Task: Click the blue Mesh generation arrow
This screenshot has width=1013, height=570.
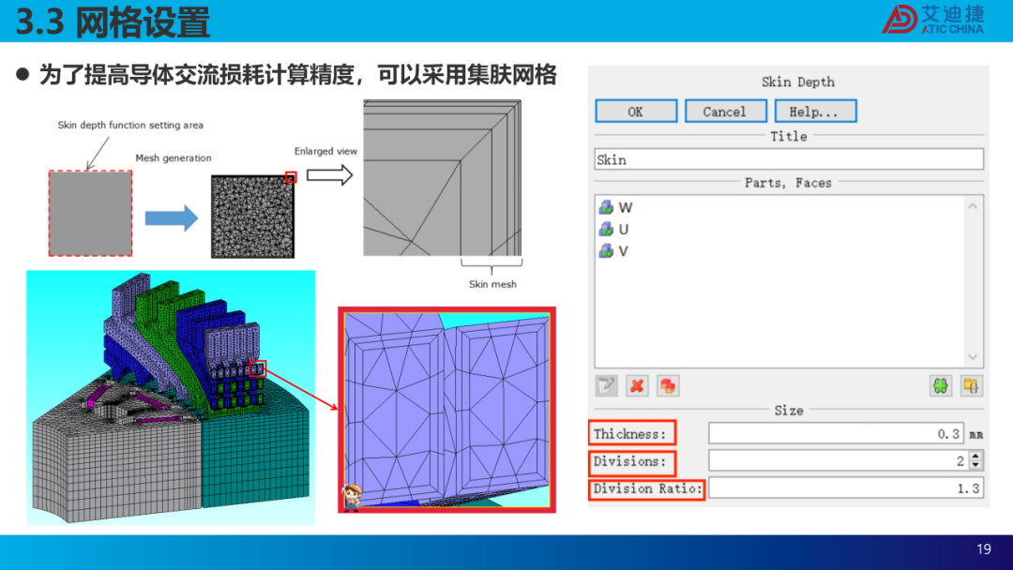Action: coord(172,218)
